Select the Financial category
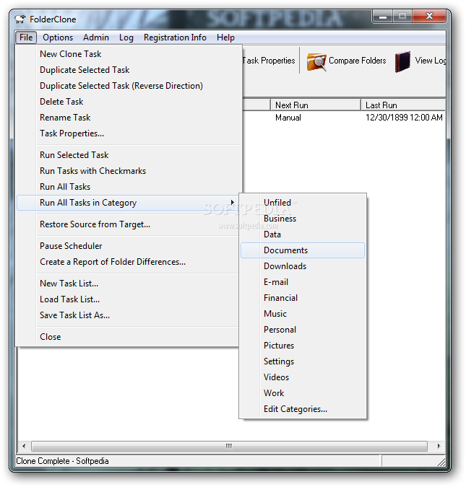The width and height of the screenshot is (466, 487). pos(303,298)
